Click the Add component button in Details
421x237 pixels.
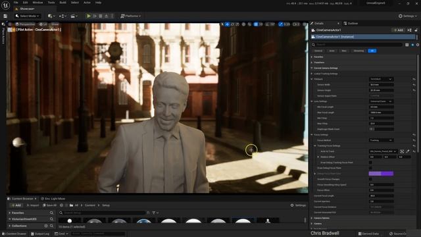click(399, 30)
